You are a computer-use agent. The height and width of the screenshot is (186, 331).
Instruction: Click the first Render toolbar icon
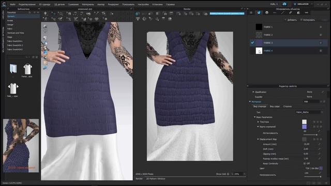point(138,14)
